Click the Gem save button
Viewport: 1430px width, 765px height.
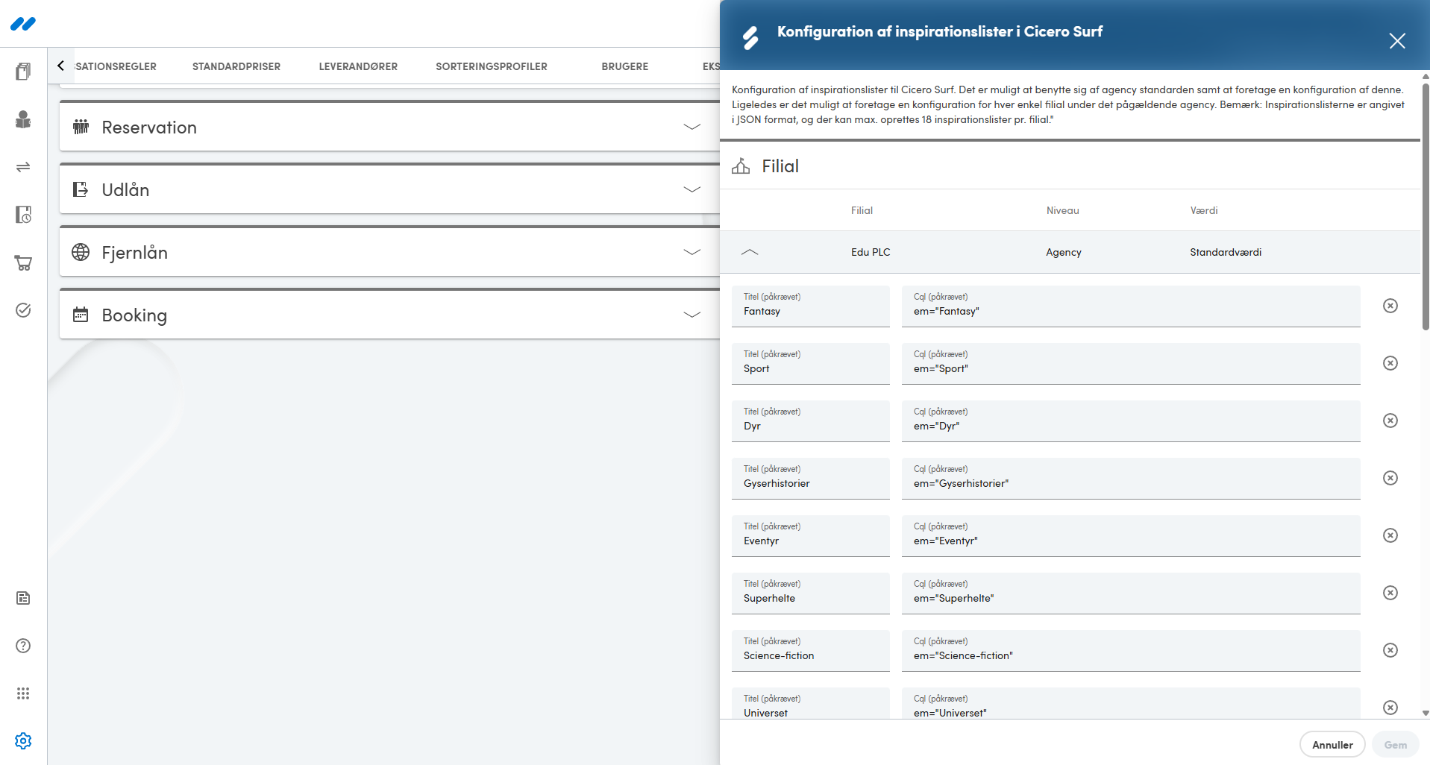1395,745
